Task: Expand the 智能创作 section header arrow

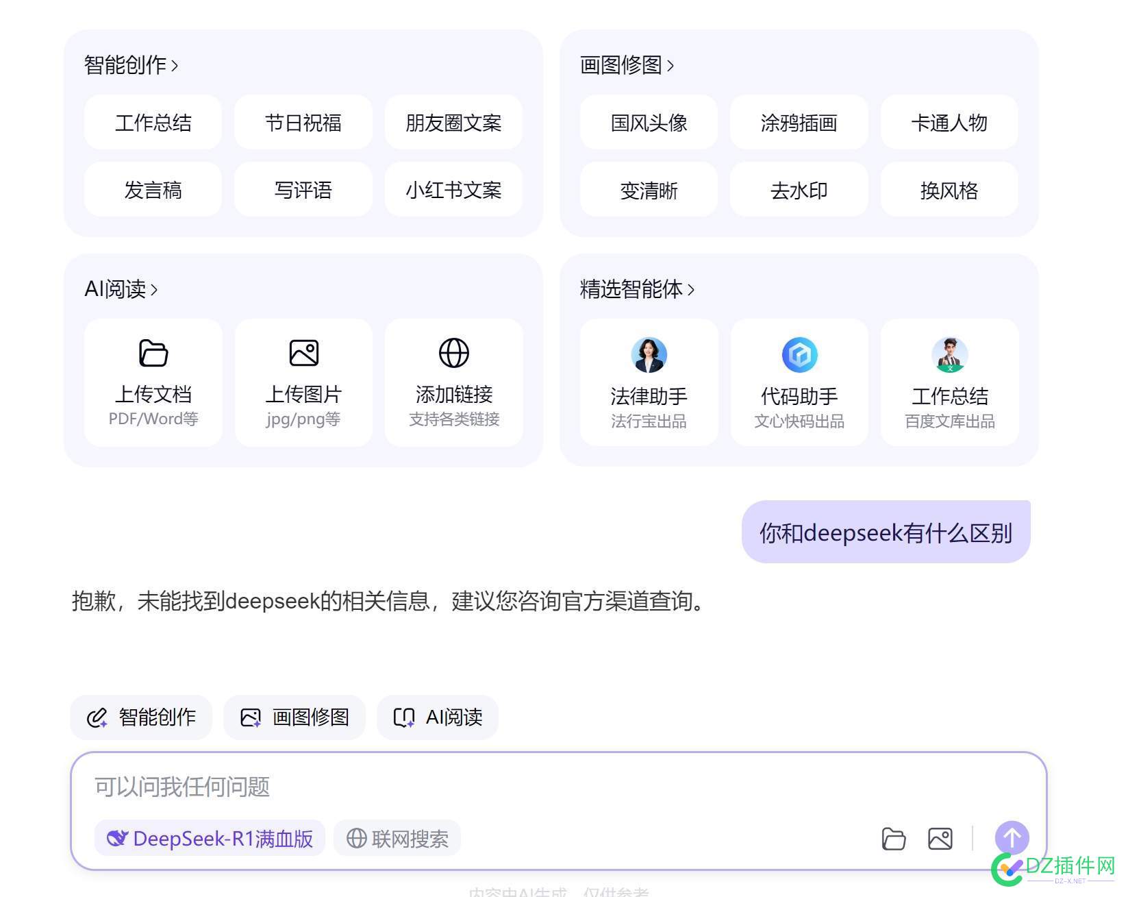Action: 175,66
